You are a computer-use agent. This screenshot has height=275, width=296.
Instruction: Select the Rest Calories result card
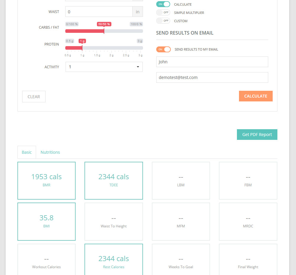[x=114, y=260]
